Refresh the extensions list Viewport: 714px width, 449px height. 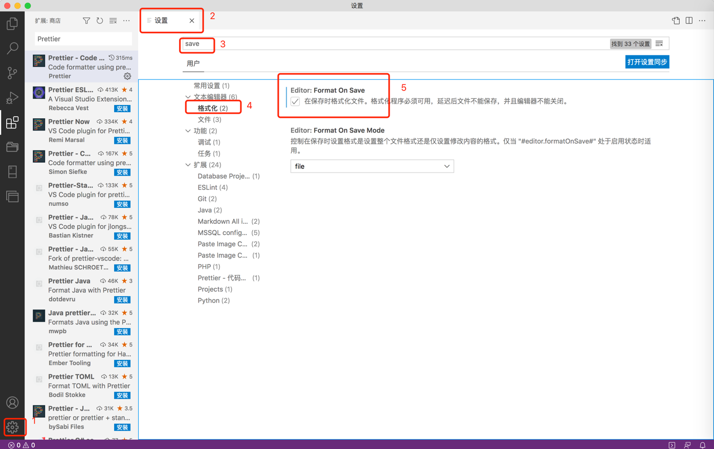[x=100, y=20]
